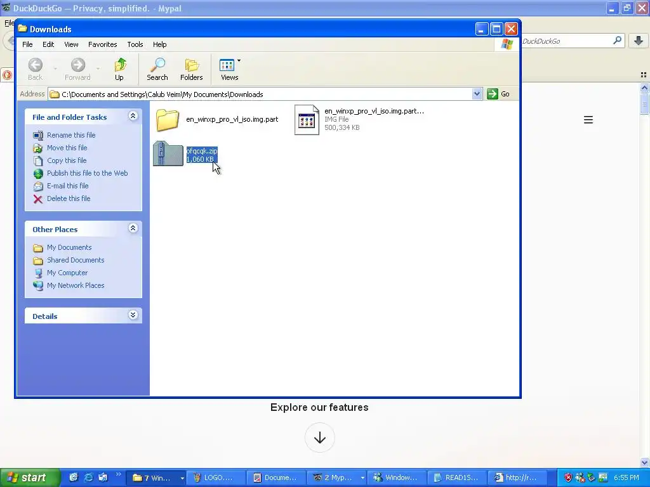Open the Back button history dropdown
The height and width of the screenshot is (487, 650).
pyautogui.click(x=55, y=68)
